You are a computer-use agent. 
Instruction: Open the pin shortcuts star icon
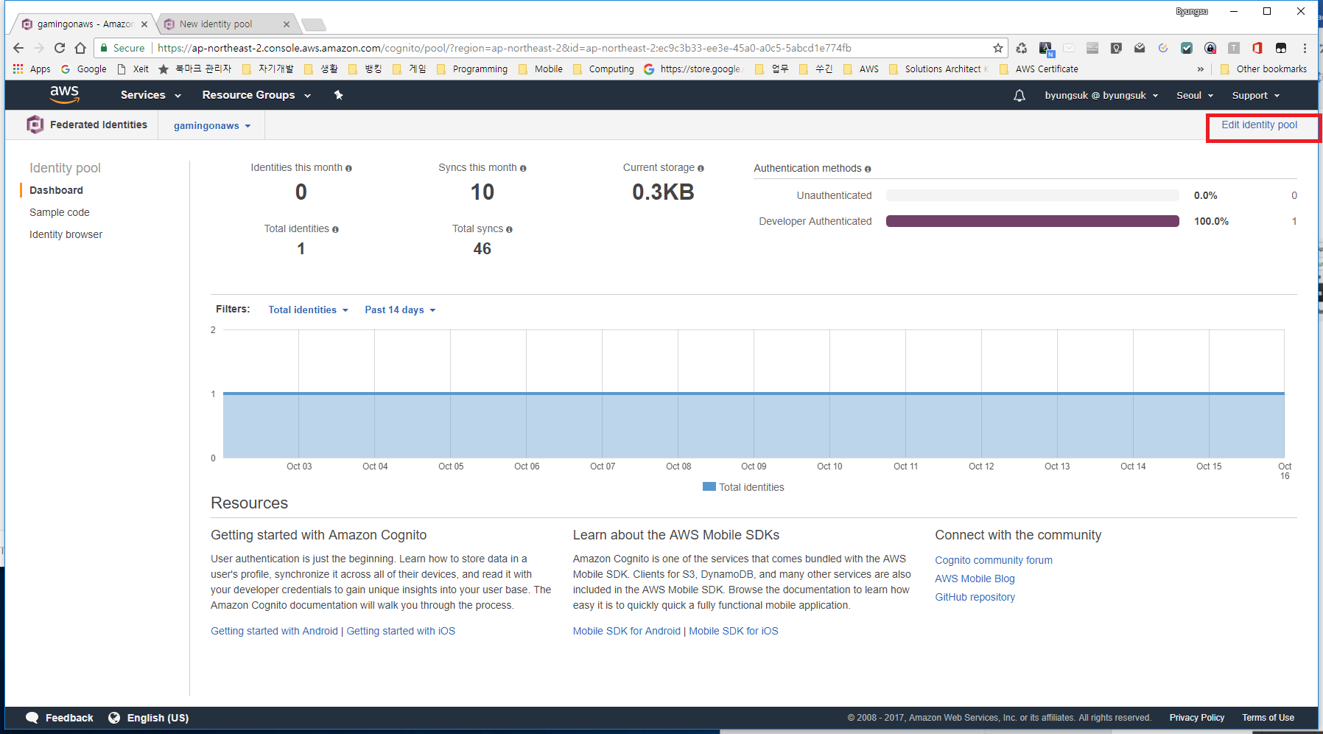pos(339,95)
